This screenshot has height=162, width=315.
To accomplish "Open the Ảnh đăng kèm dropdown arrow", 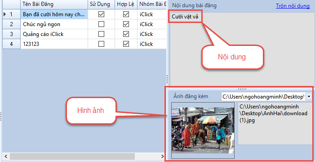I will [309, 97].
